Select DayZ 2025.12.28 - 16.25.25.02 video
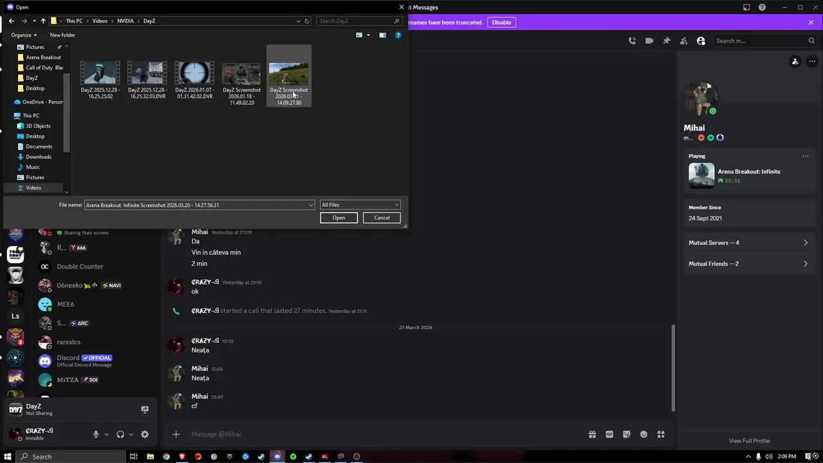The image size is (823, 463). [x=100, y=81]
